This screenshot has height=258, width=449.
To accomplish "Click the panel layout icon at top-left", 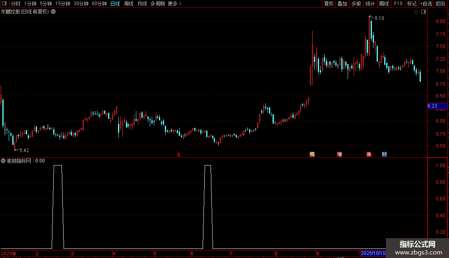I will [x=4, y=4].
